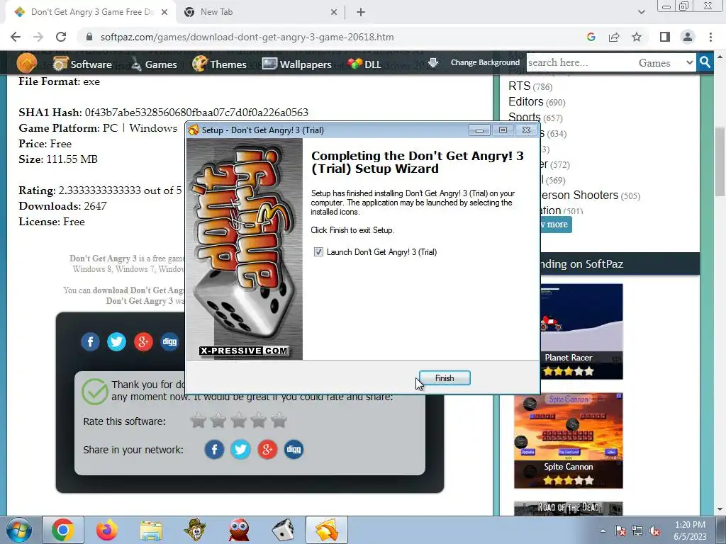This screenshot has height=544, width=726.
Task: Click the address bar URL
Action: pyautogui.click(x=247, y=37)
